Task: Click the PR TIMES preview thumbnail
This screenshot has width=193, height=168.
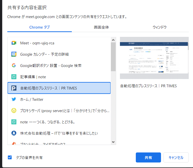Action: pos(154,58)
